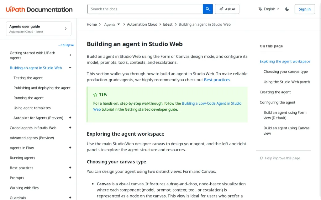Toggle dark mode with the moon icon

(287, 9)
